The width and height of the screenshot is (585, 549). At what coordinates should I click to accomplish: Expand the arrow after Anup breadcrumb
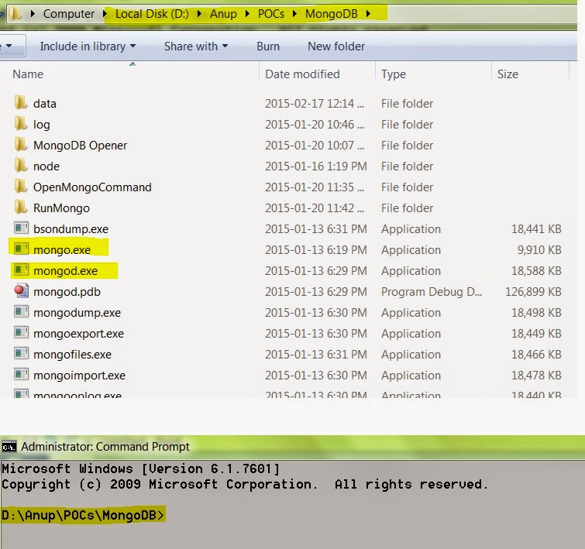coord(247,14)
